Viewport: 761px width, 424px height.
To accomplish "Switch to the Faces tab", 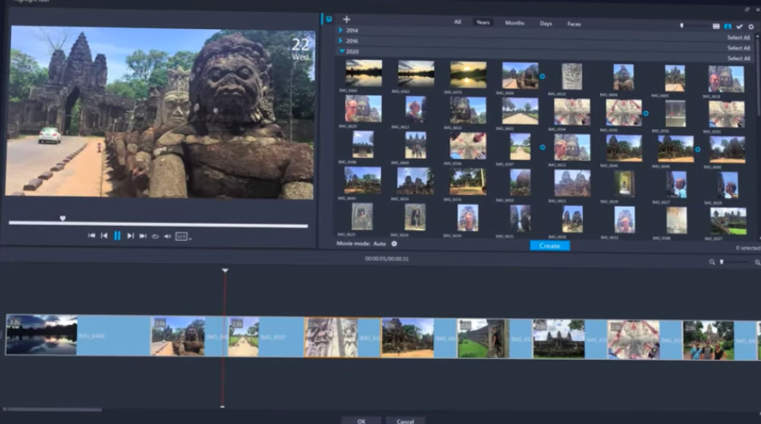I will coord(574,23).
